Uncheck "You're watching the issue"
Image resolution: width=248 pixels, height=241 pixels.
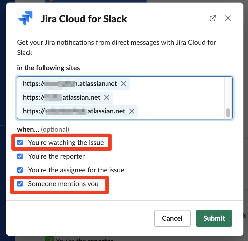click(20, 143)
